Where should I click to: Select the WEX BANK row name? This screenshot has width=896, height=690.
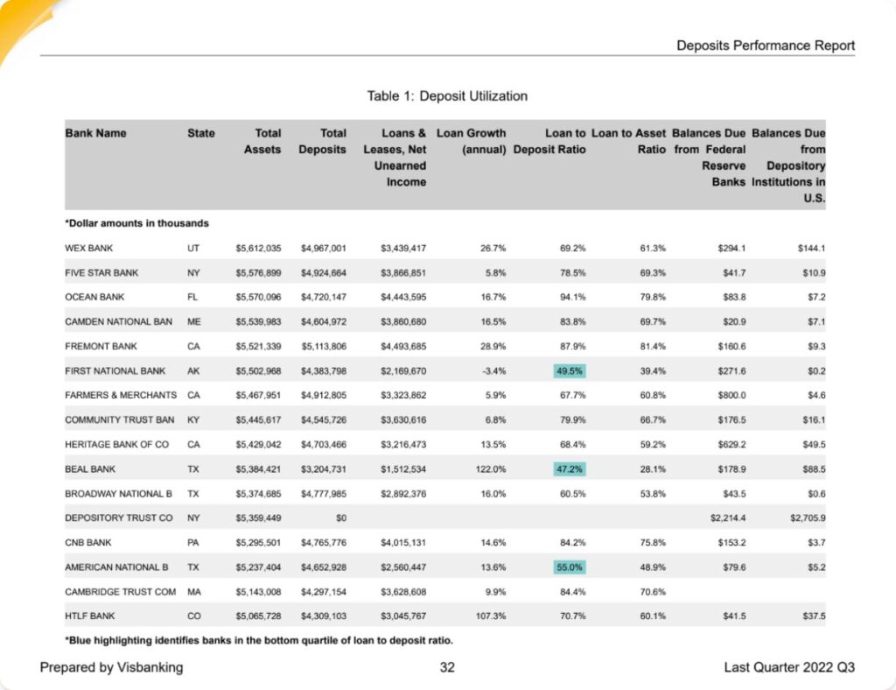coord(89,249)
